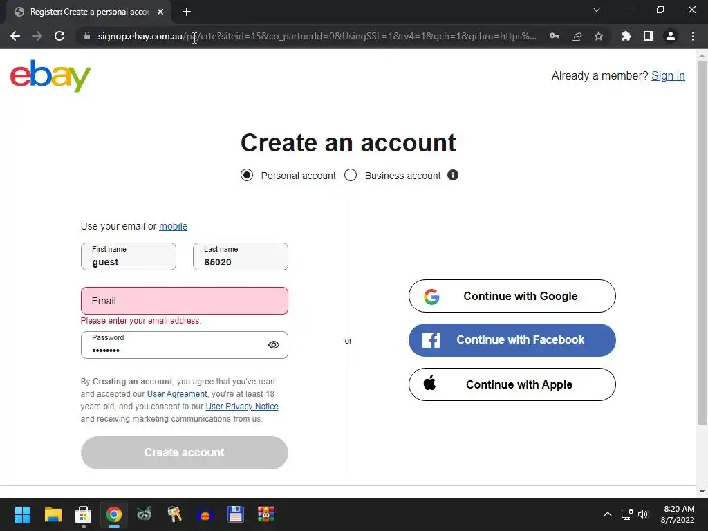Viewport: 708px width, 531px height.
Task: Open the raccoon app in taskbar
Action: 144,514
